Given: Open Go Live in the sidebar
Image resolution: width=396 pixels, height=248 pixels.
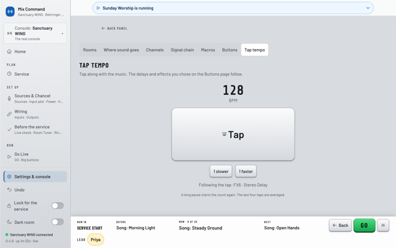Looking at the screenshot, I should (x=35, y=157).
